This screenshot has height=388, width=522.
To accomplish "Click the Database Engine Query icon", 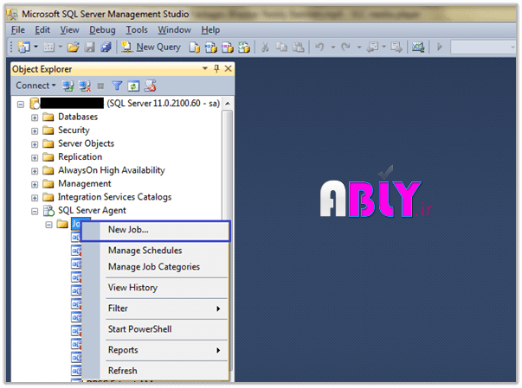I will point(195,48).
